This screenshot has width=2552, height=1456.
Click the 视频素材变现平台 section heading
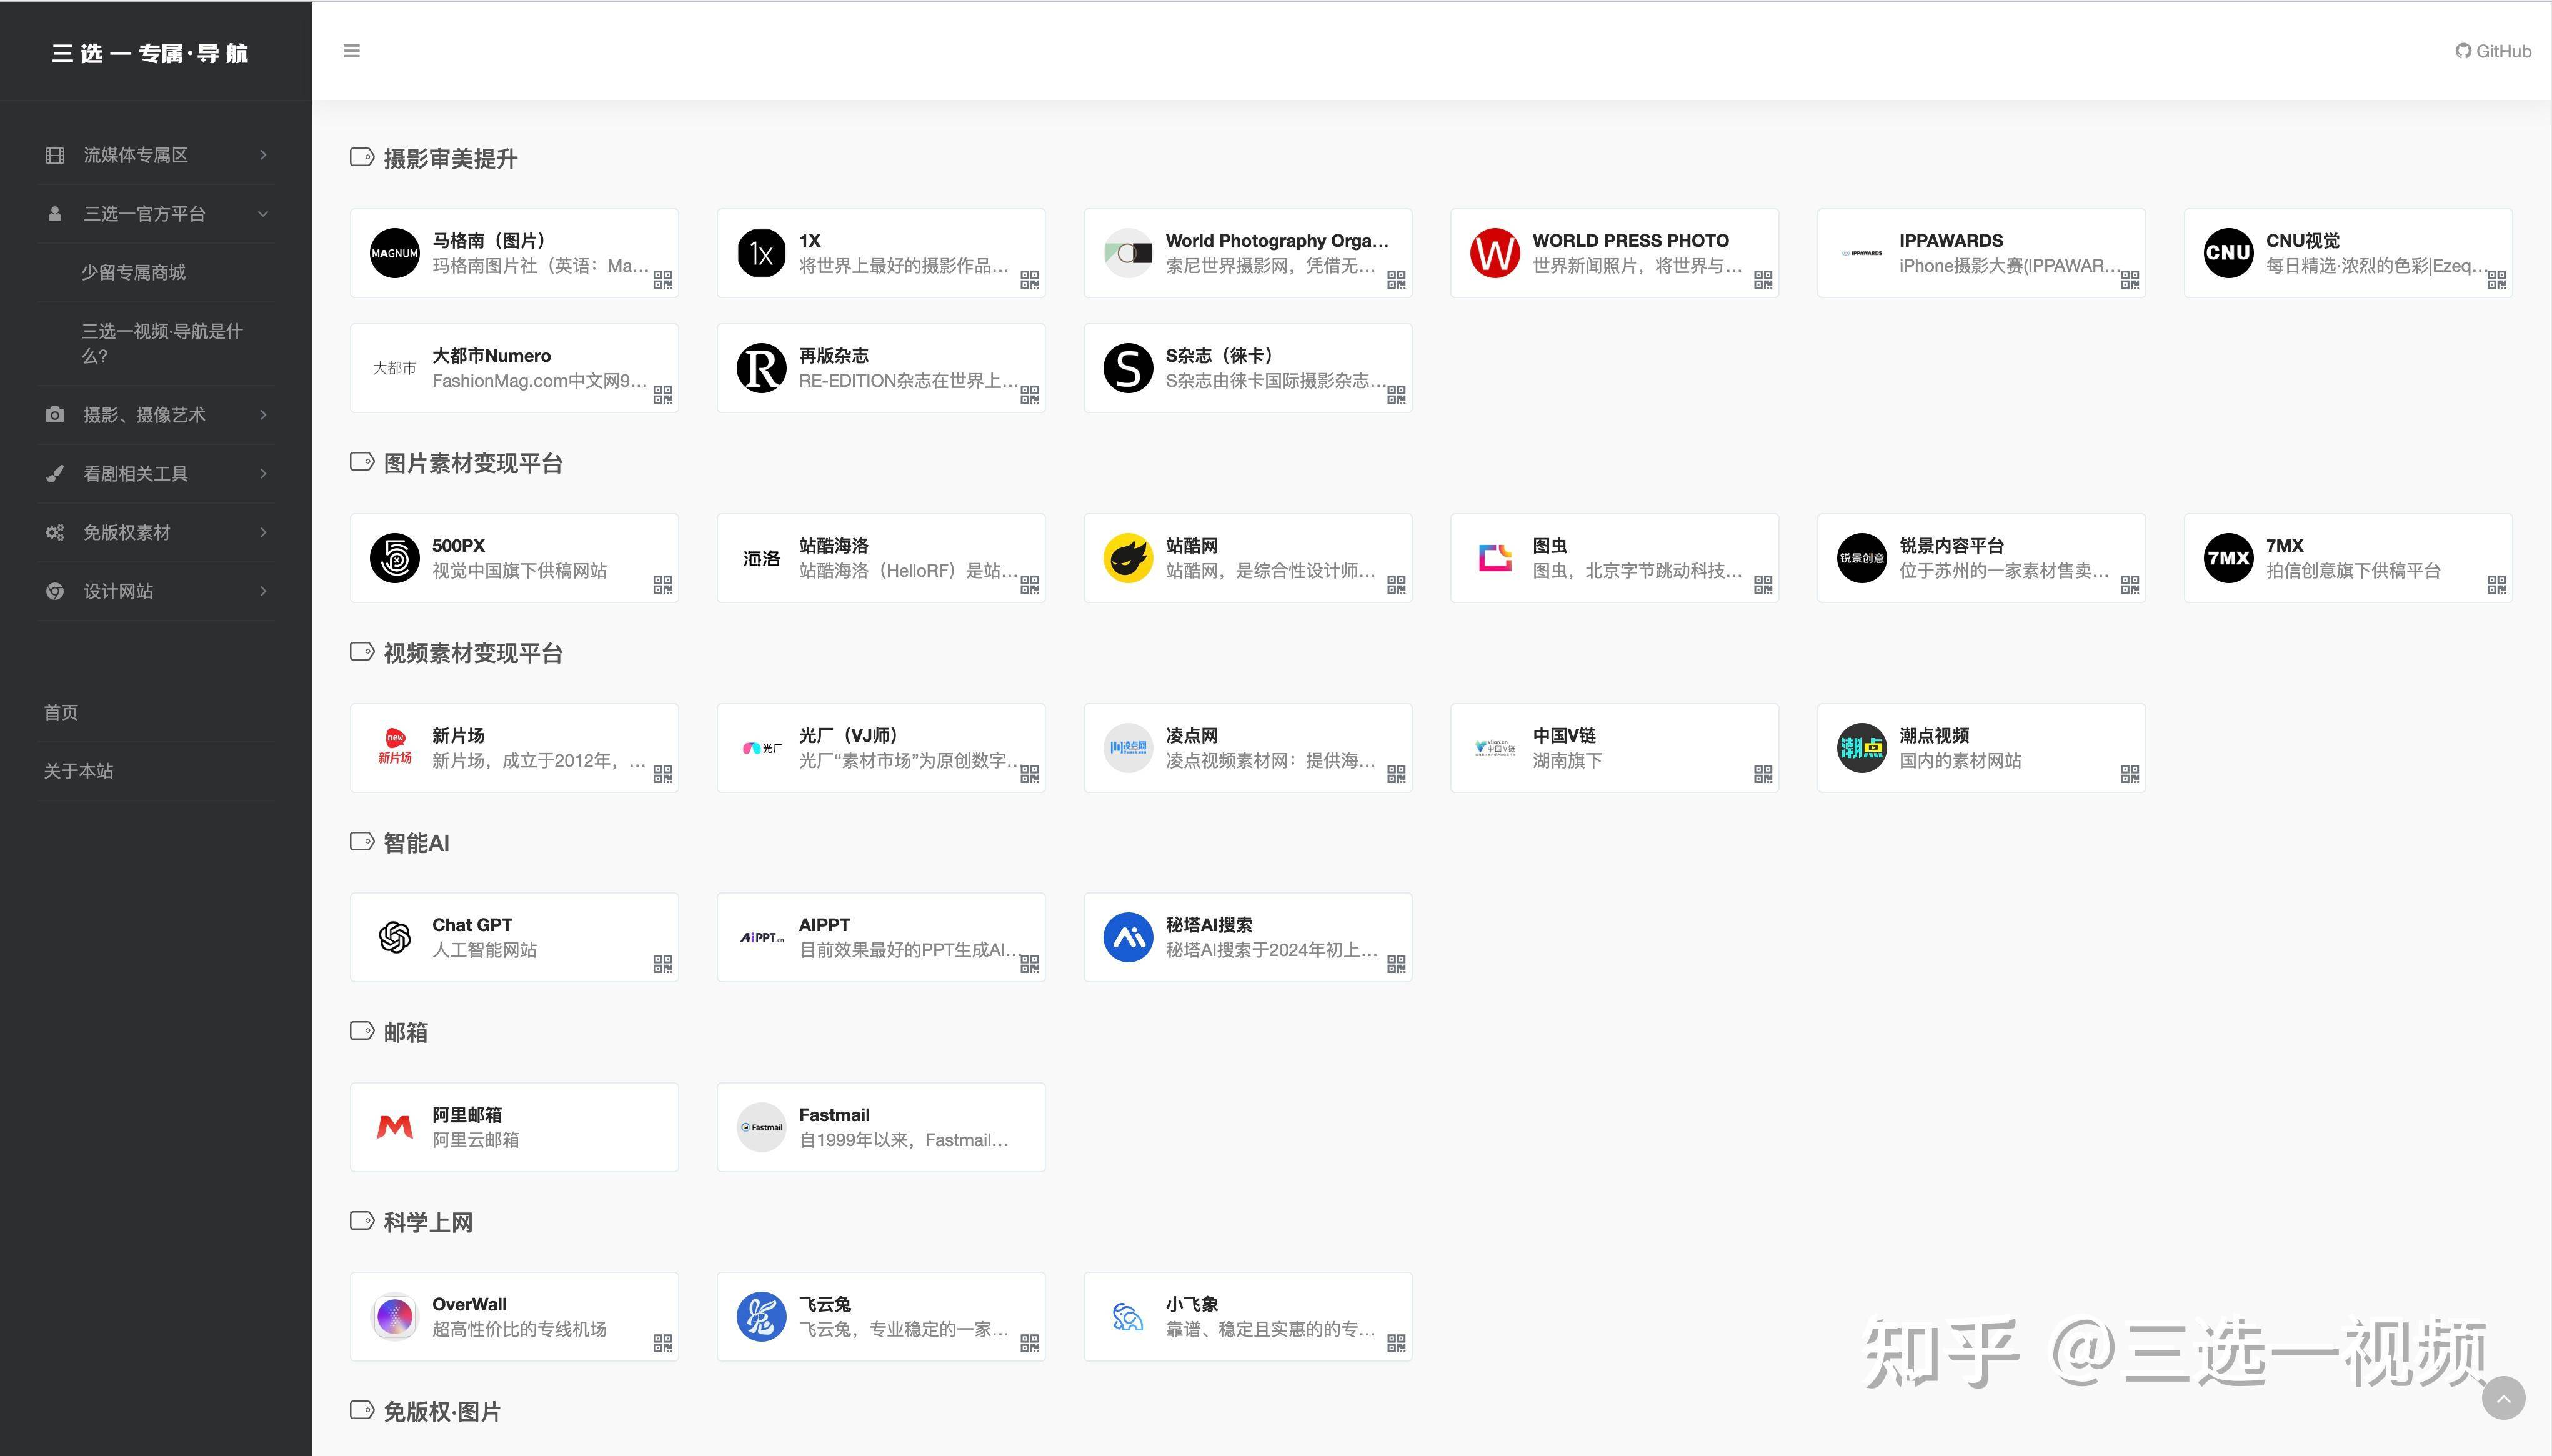[473, 654]
